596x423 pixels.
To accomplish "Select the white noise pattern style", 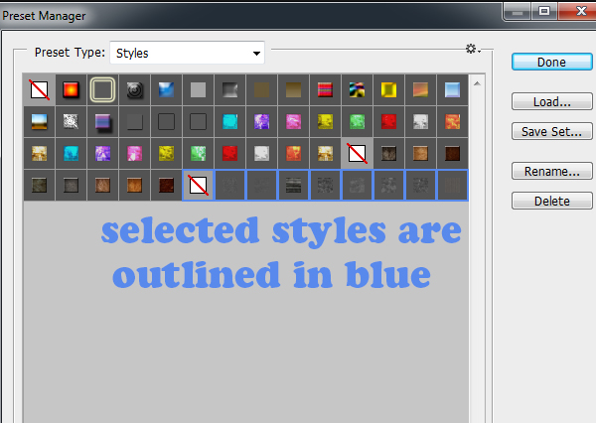I will (x=72, y=122).
